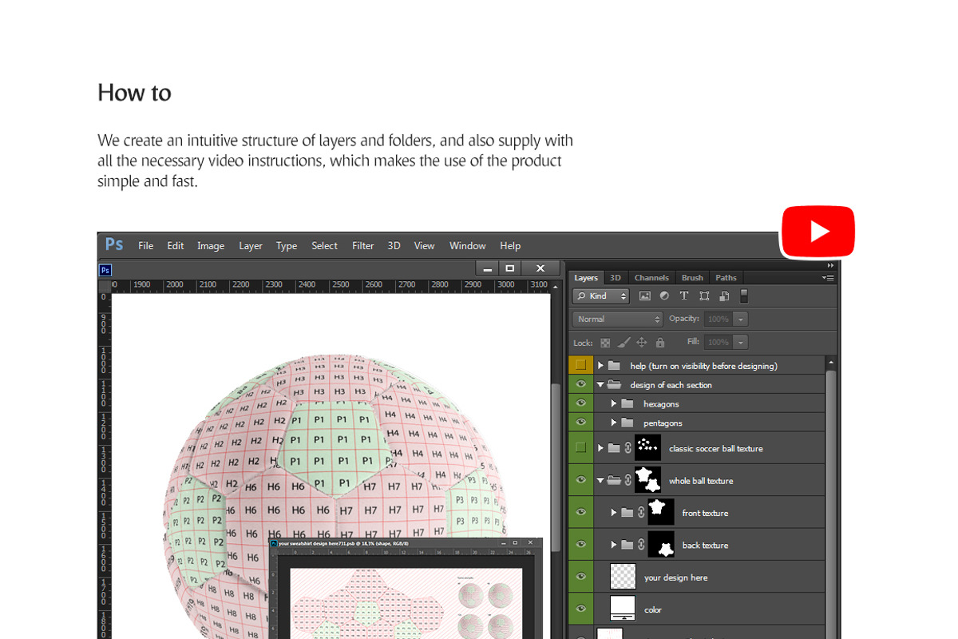Select the color layer thumbnail

(623, 609)
